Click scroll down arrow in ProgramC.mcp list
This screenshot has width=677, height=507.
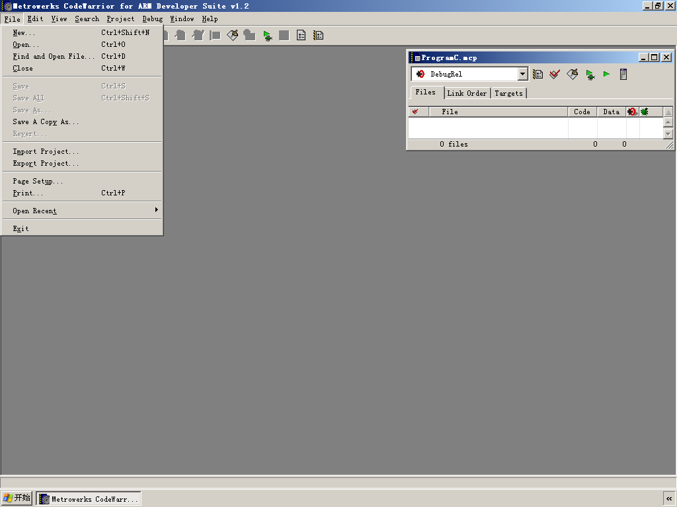(x=668, y=133)
